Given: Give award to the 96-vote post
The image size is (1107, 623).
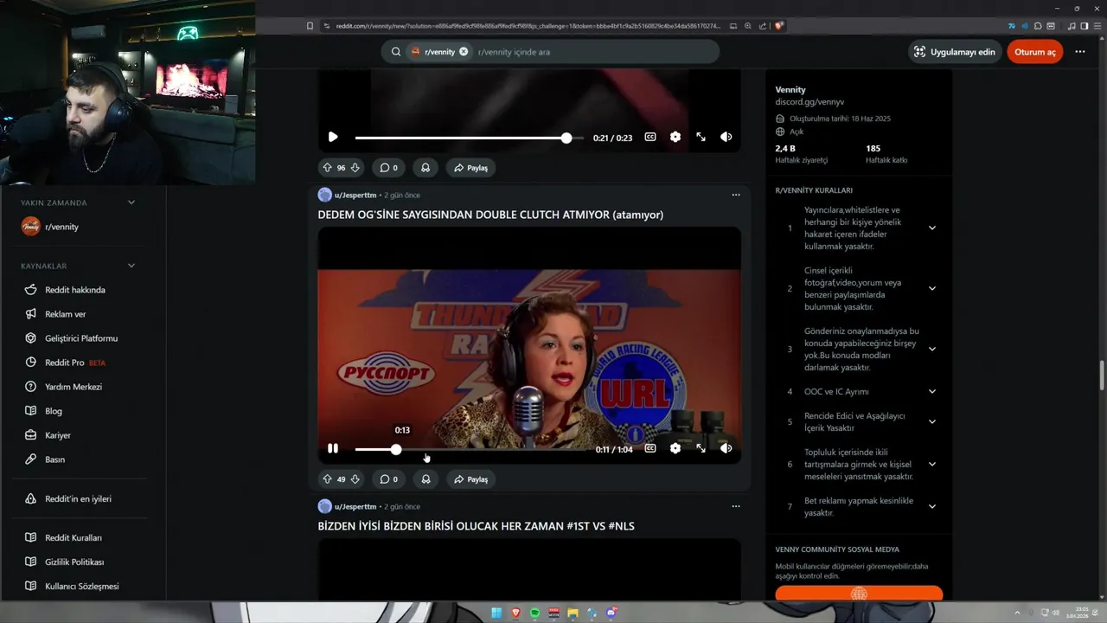Looking at the screenshot, I should [x=426, y=168].
